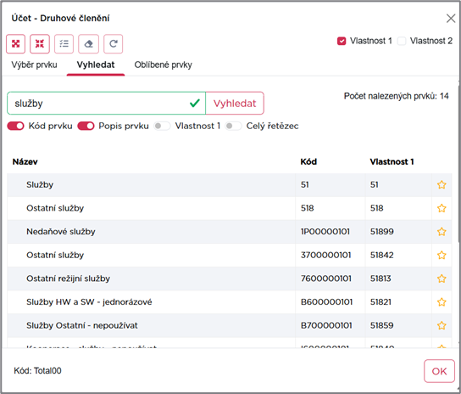
Task: Click the Vyhledat search button
Action: pyautogui.click(x=235, y=103)
